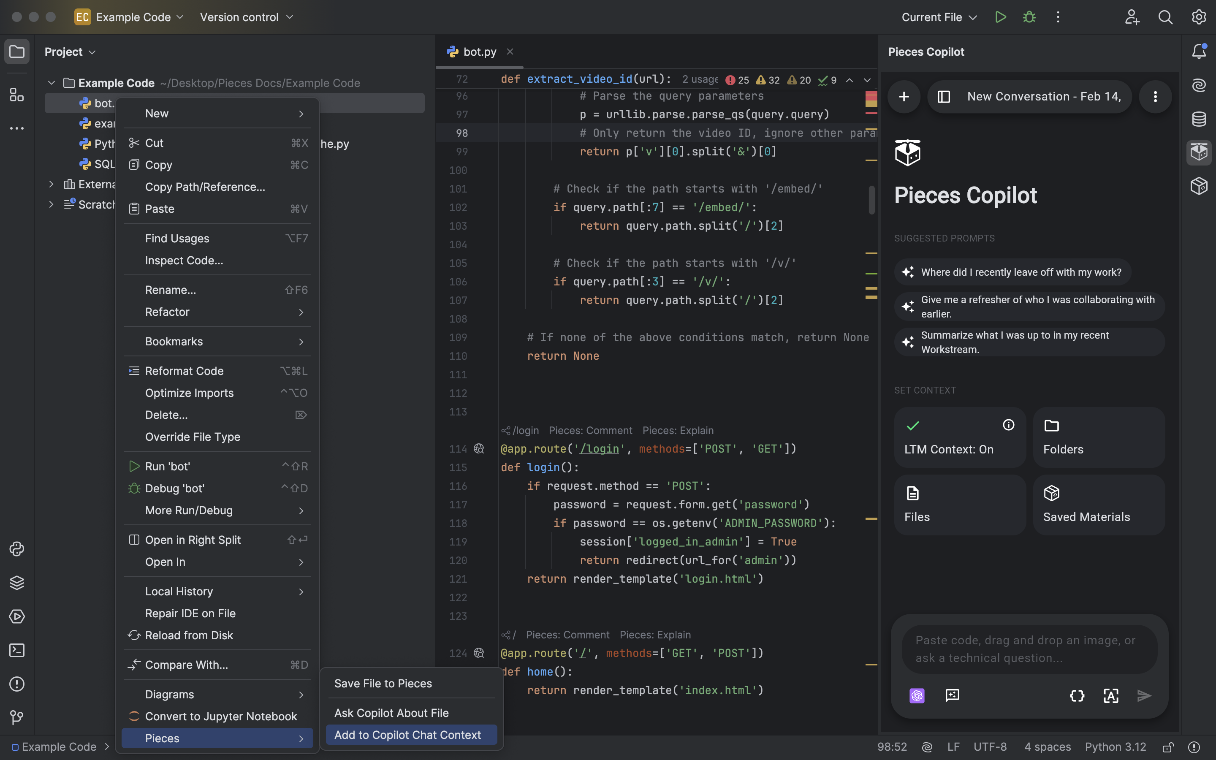Open Python Packages layers icon
The image size is (1216, 760).
click(16, 583)
